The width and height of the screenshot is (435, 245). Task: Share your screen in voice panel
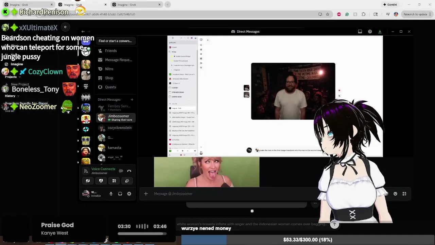(x=101, y=181)
